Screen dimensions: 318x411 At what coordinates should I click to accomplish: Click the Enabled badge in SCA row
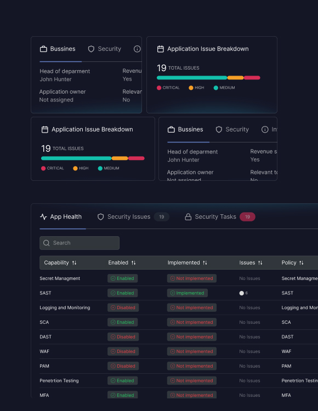[x=122, y=322]
